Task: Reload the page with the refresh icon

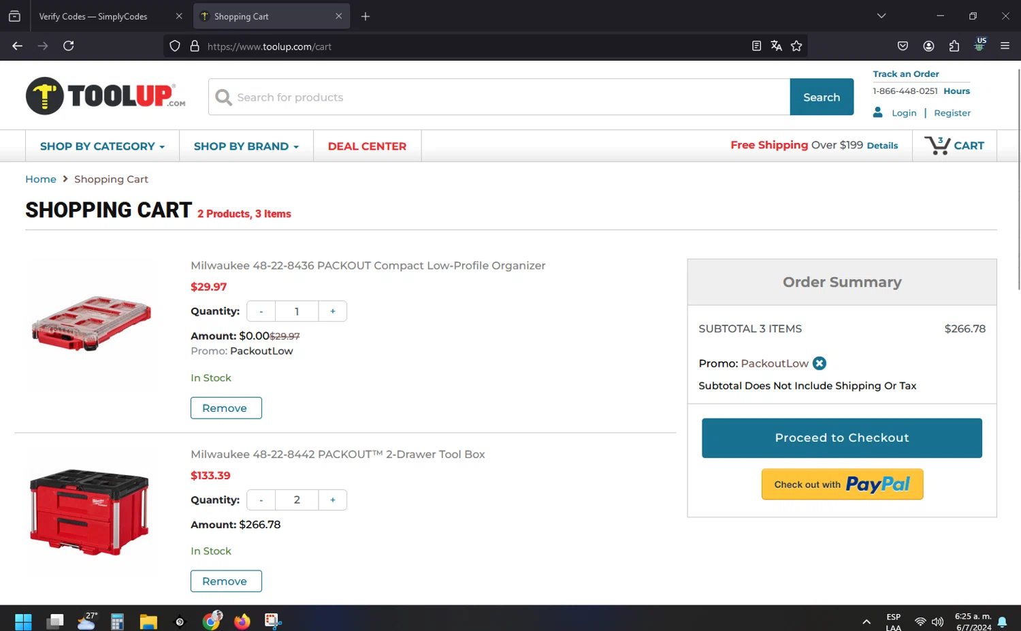Action: pyautogui.click(x=69, y=46)
